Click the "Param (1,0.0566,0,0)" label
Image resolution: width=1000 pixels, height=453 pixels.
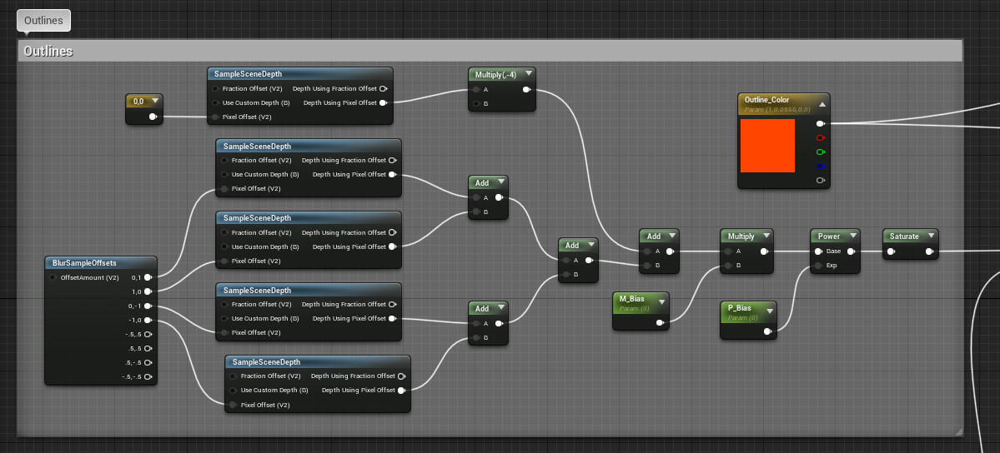(x=777, y=110)
